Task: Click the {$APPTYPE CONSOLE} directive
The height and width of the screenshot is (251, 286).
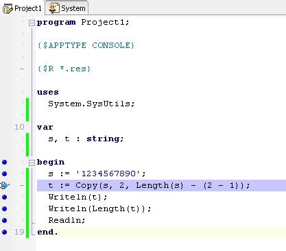Action: [x=86, y=45]
